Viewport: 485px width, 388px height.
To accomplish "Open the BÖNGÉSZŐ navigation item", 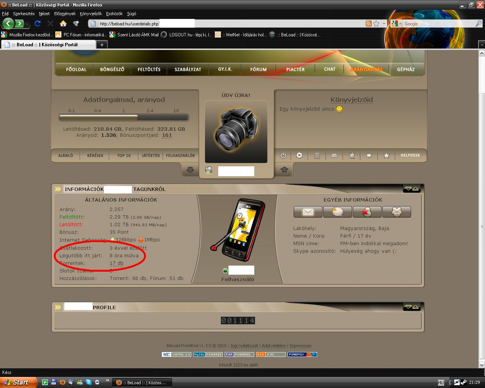I will coord(112,69).
